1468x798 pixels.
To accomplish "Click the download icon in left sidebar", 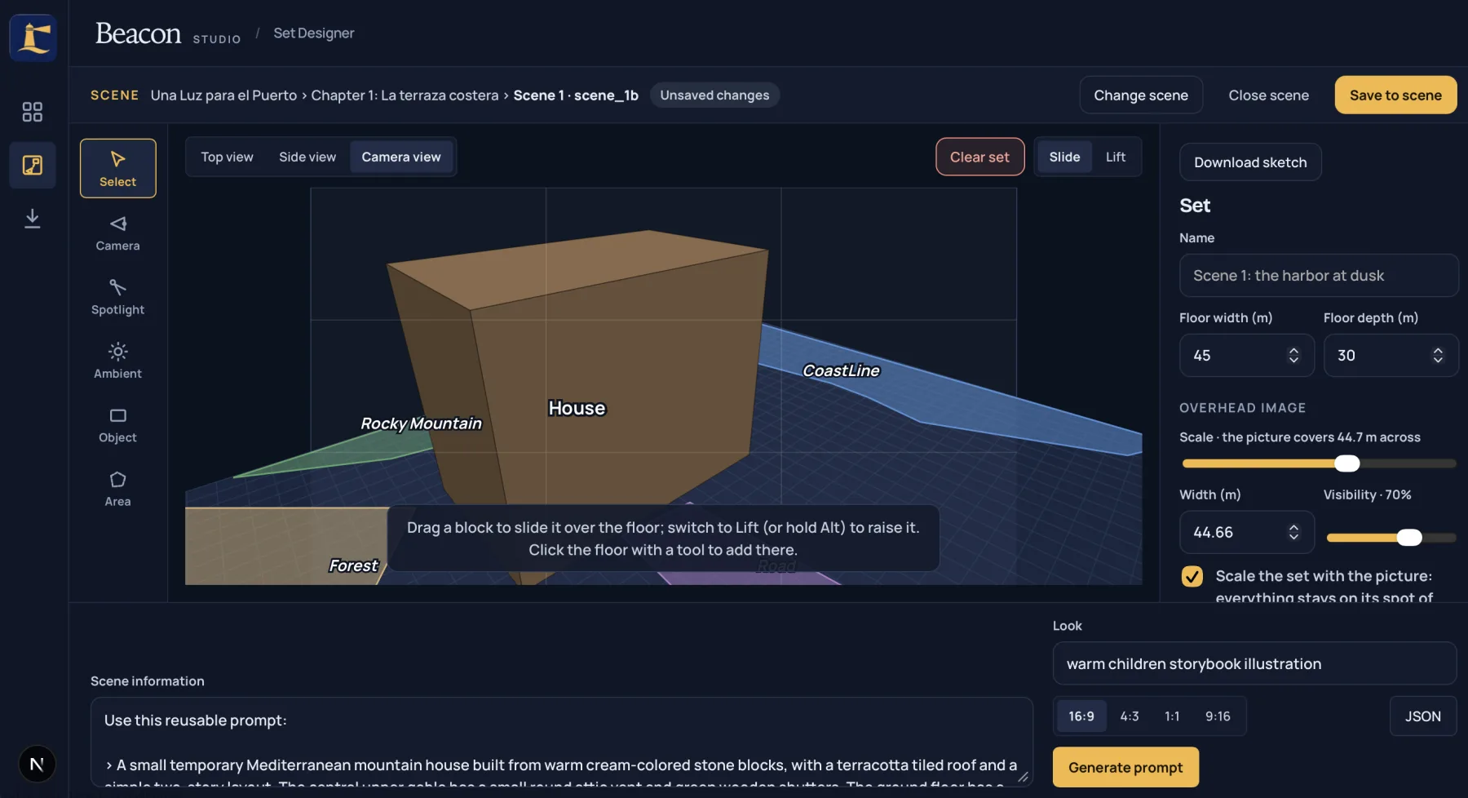I will [33, 218].
